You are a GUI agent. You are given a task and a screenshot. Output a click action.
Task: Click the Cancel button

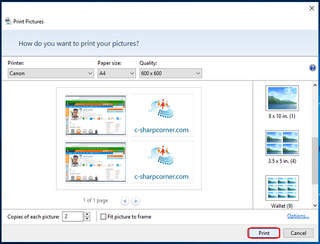pyautogui.click(x=298, y=233)
